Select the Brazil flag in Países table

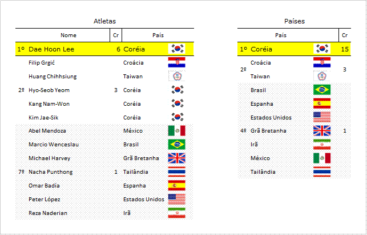coord(322,90)
